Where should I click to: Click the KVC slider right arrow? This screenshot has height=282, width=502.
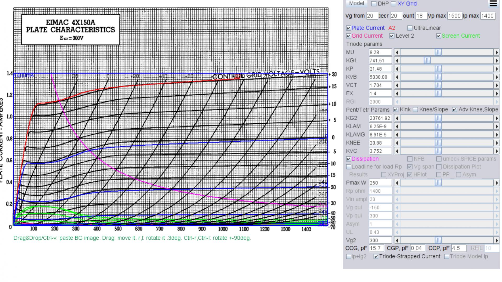(497, 151)
